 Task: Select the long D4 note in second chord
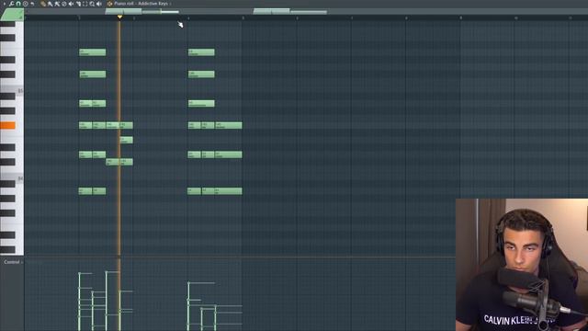click(x=229, y=154)
